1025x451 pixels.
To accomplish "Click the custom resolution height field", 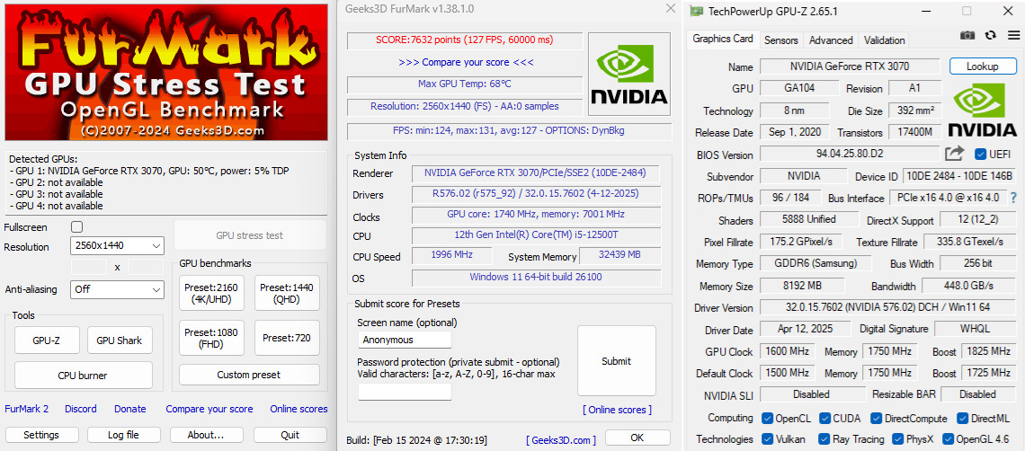I will [146, 267].
